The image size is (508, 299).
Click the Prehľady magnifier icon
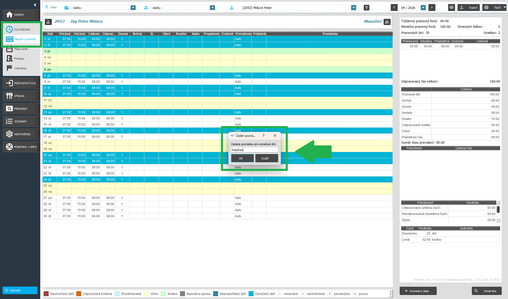[9, 109]
